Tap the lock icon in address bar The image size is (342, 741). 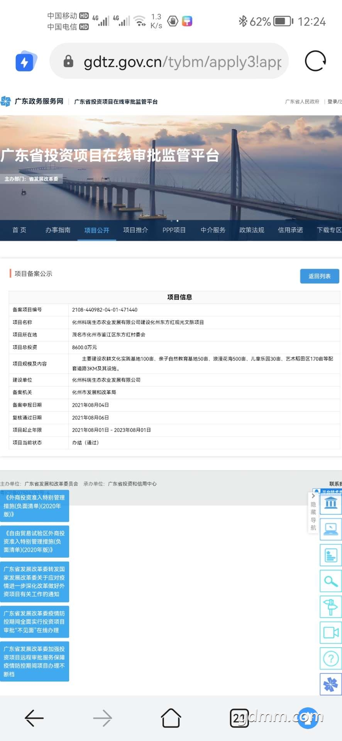click(68, 61)
